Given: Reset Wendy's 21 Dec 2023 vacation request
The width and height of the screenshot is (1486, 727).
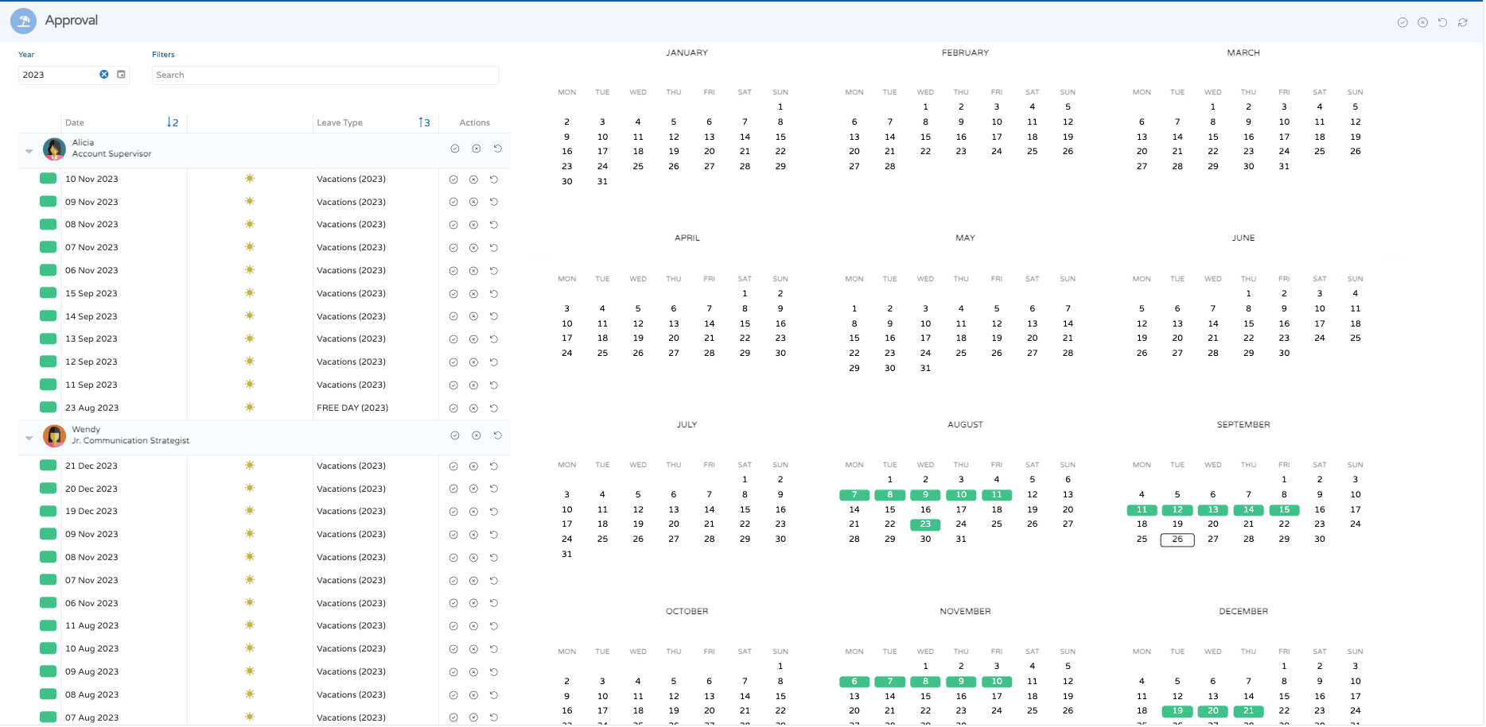Looking at the screenshot, I should point(494,466).
